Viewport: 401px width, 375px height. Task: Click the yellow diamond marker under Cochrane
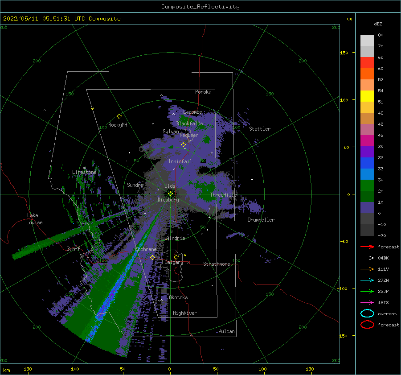[152, 257]
